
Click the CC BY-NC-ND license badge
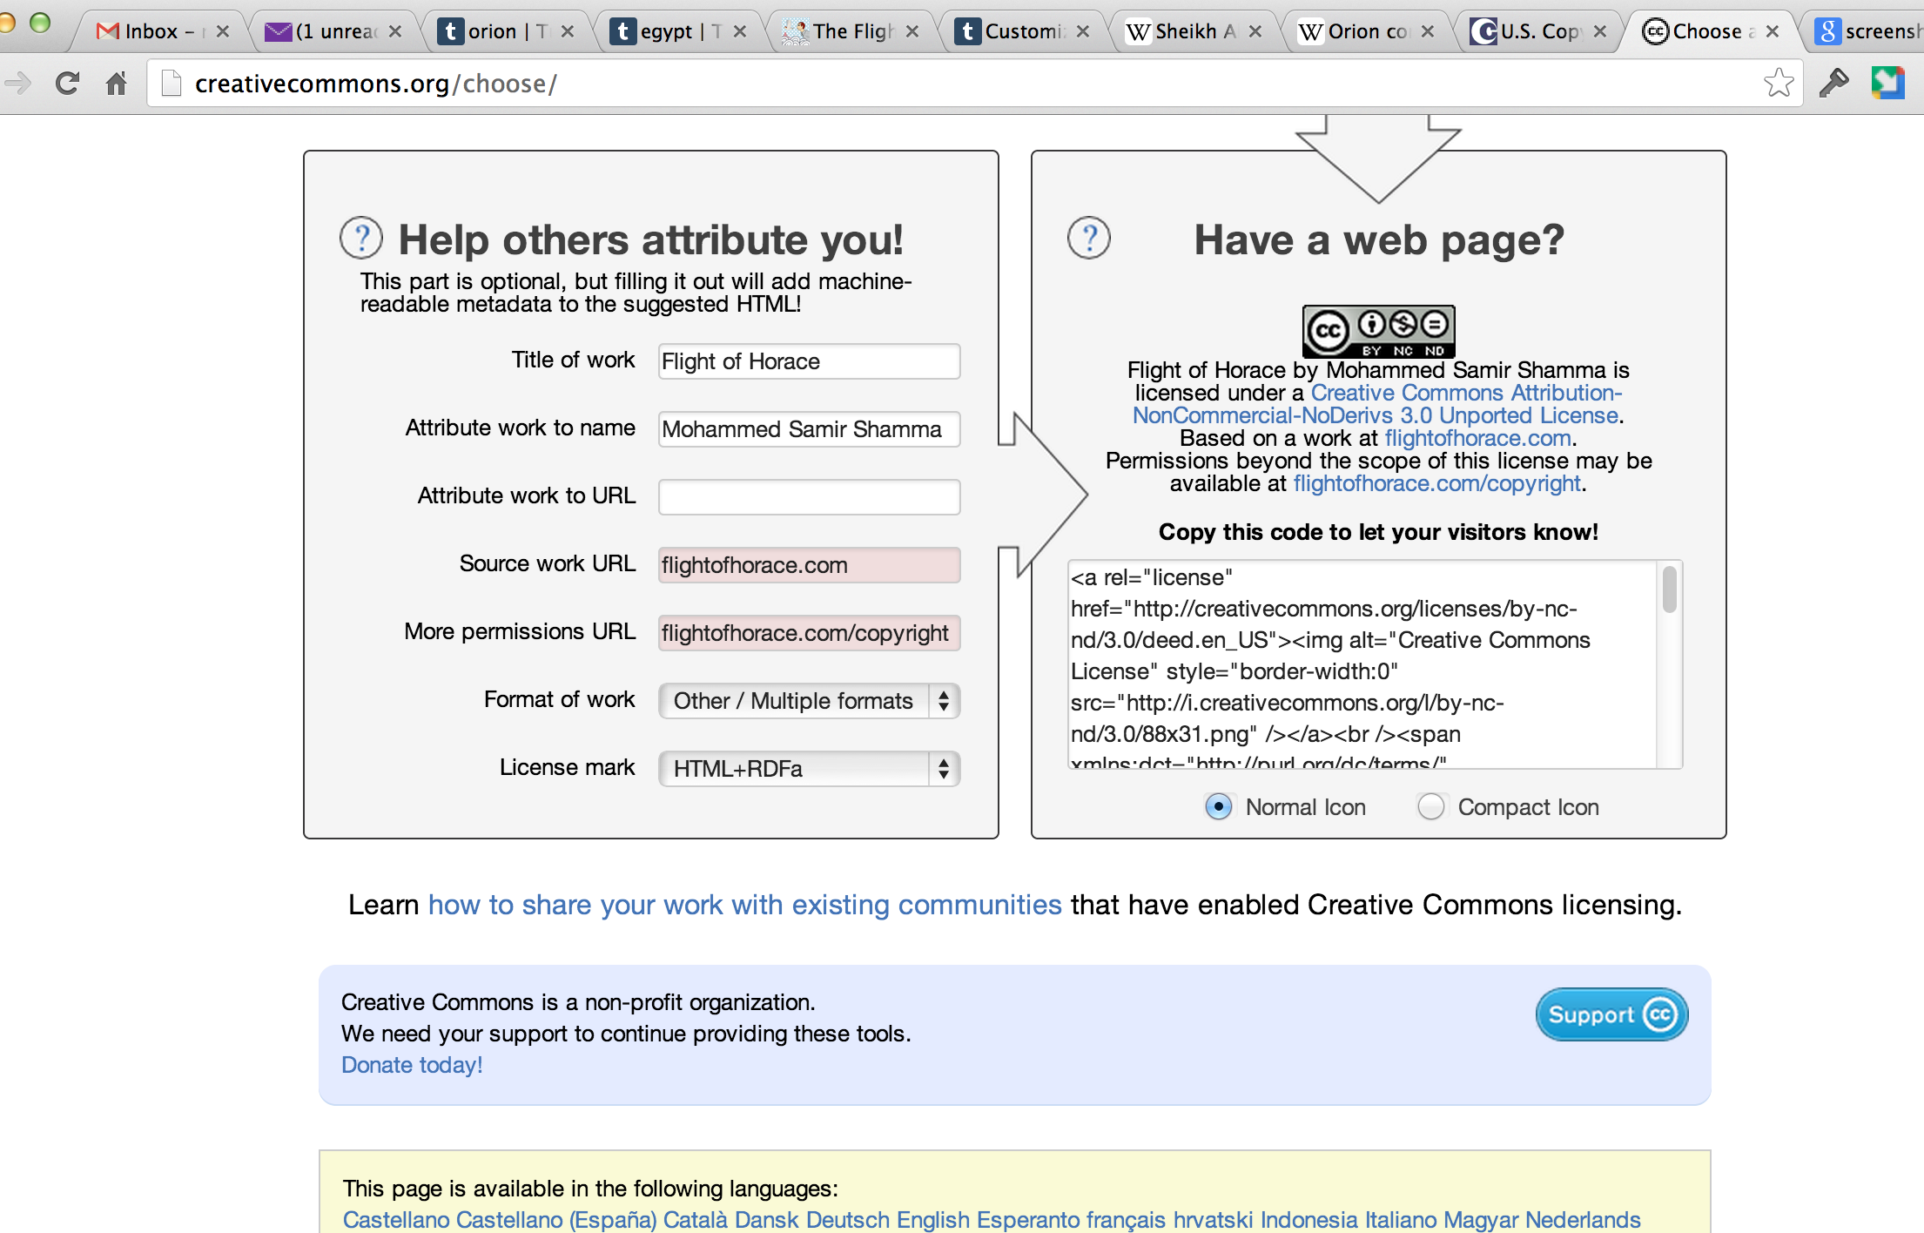[1378, 331]
